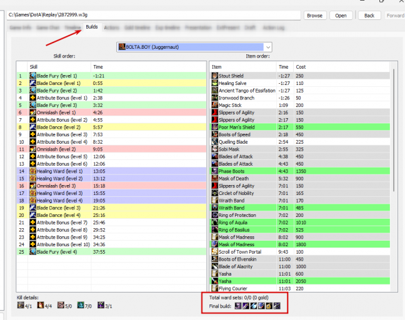Viewport: 405px width, 320px height.
Task: Sort skill list by the Skill column header
Action: click(x=59, y=67)
